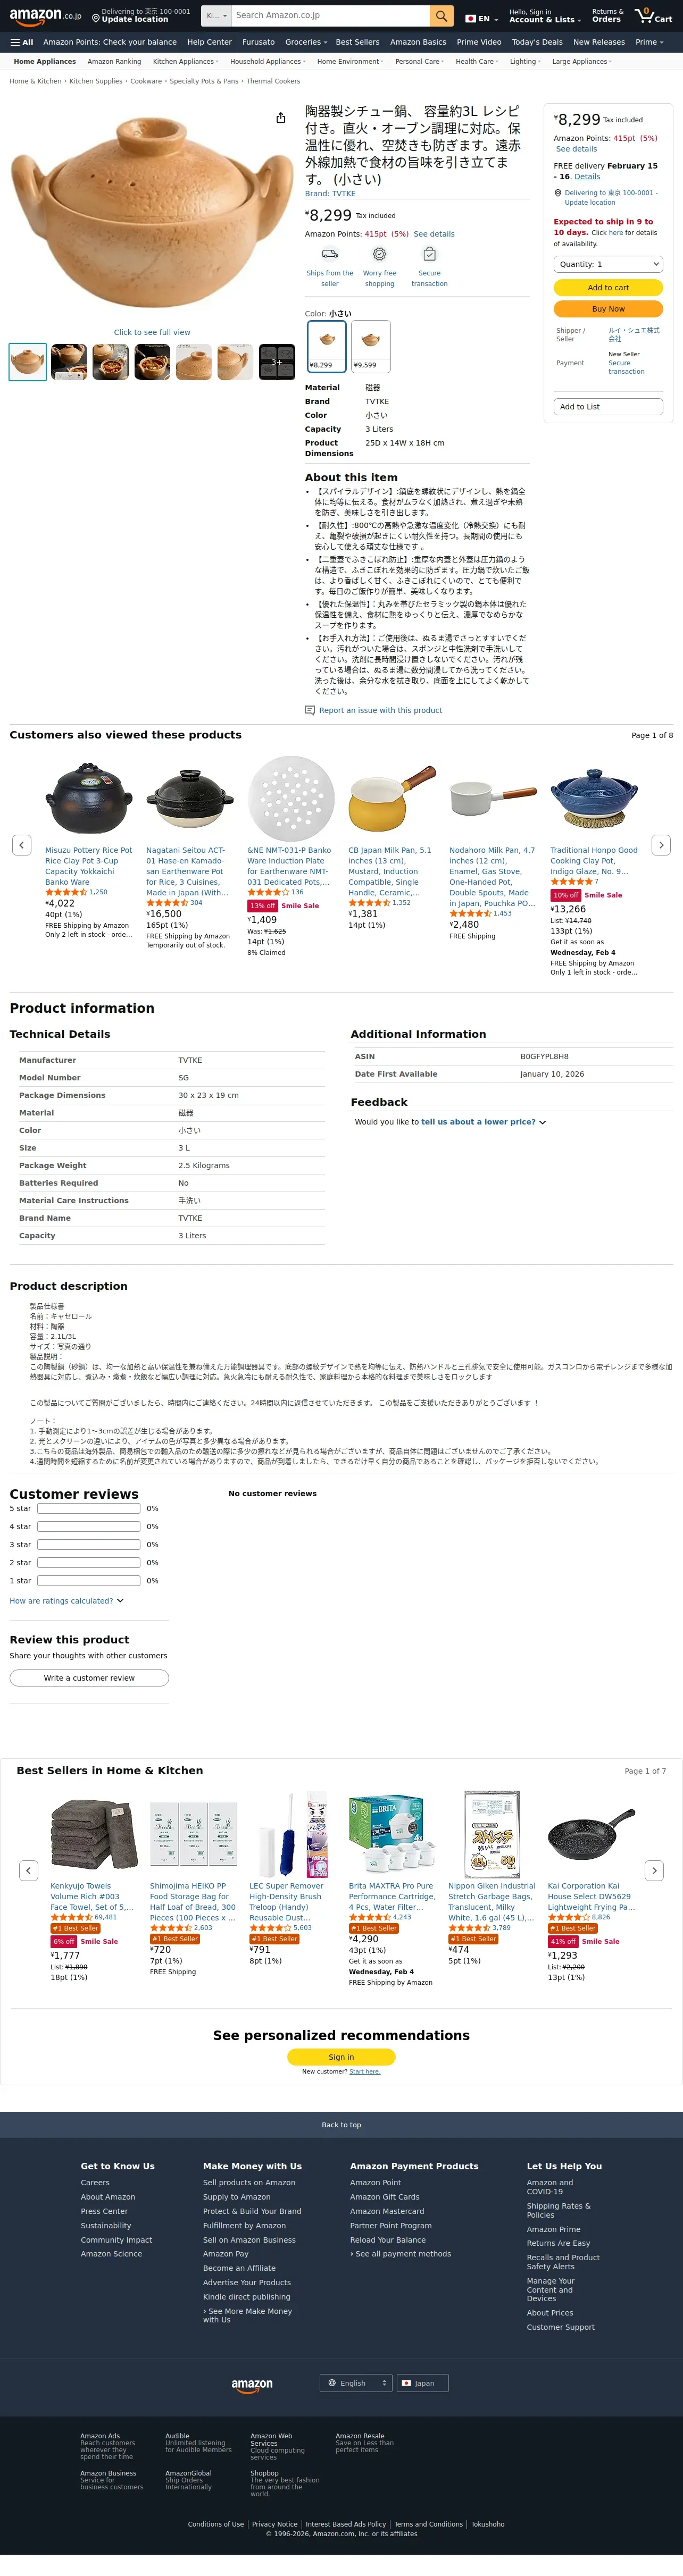Open the 1 star rating bar
The width and height of the screenshot is (683, 2576).
88,1581
